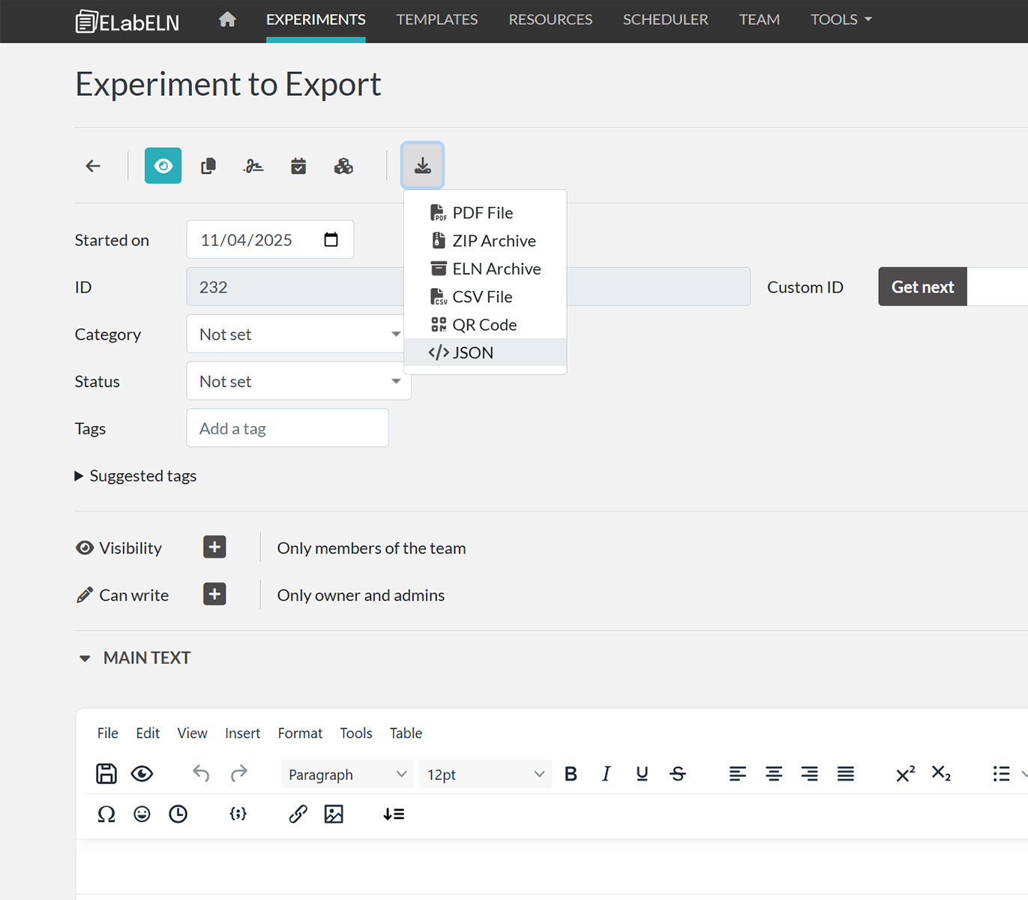Click the duplicate experiment icon
Image resolution: width=1028 pixels, height=900 pixels.
(x=208, y=166)
